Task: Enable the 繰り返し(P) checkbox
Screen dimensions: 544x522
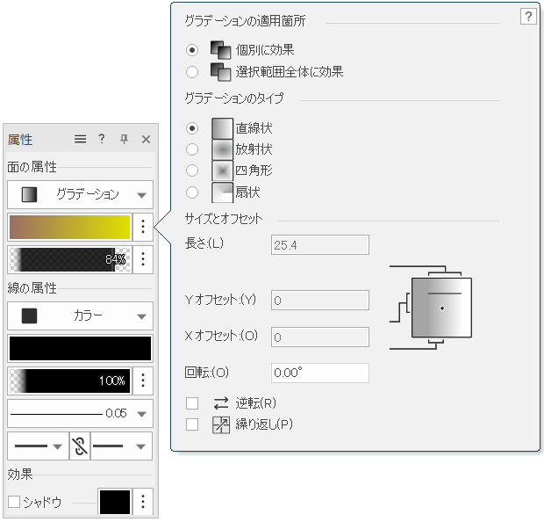Action: [192, 424]
